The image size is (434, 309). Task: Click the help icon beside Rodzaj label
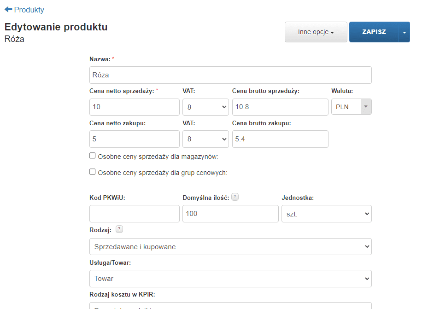[119, 229]
